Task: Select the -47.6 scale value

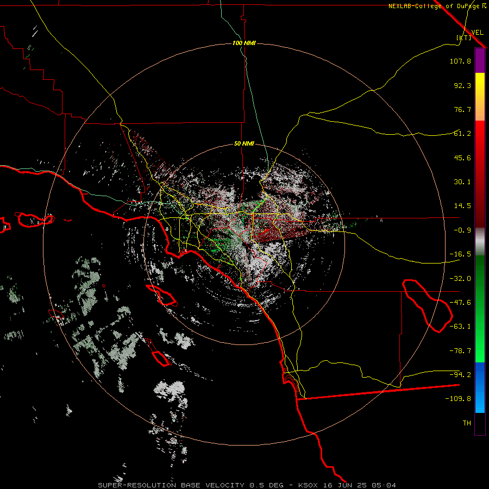Action: click(460, 303)
